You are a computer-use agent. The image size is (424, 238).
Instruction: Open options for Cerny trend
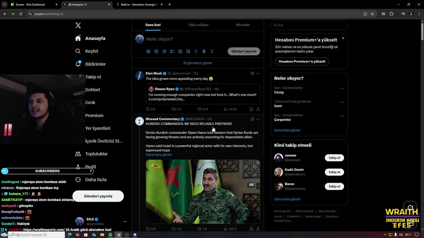(342, 89)
